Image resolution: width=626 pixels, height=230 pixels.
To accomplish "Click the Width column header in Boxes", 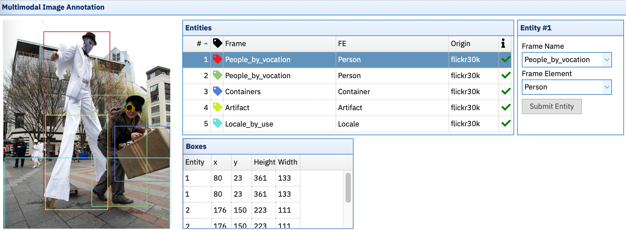I will (x=288, y=162).
